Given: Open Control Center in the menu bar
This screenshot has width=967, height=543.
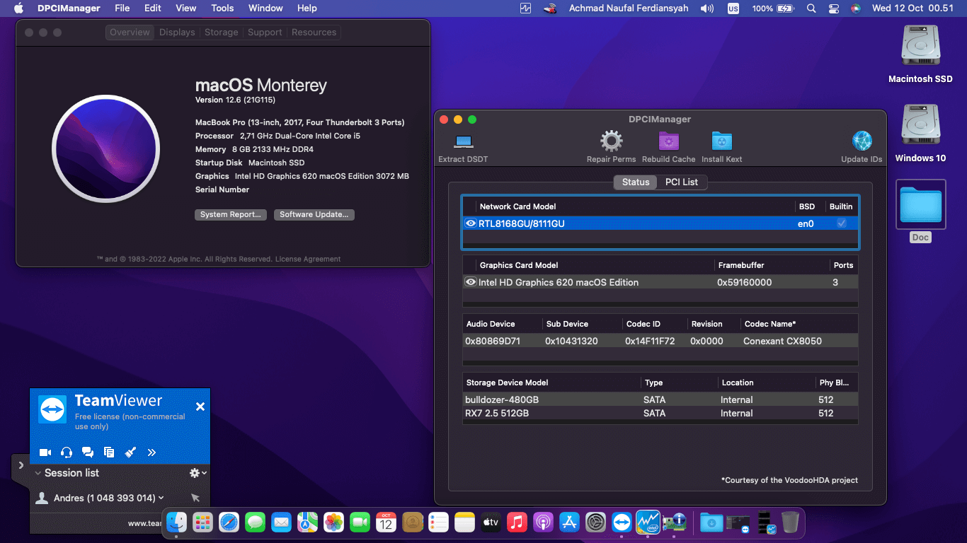Looking at the screenshot, I should 833,8.
